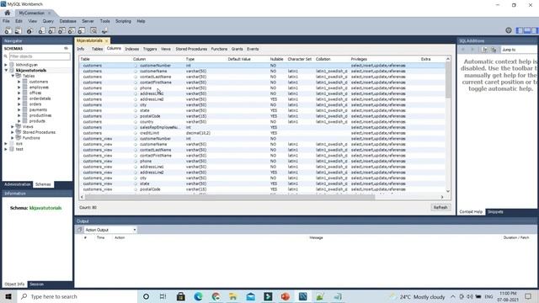Image resolution: width=539 pixels, height=303 pixels.
Task: Click the vertical scrollbar of columns grid
Action: pos(448,80)
